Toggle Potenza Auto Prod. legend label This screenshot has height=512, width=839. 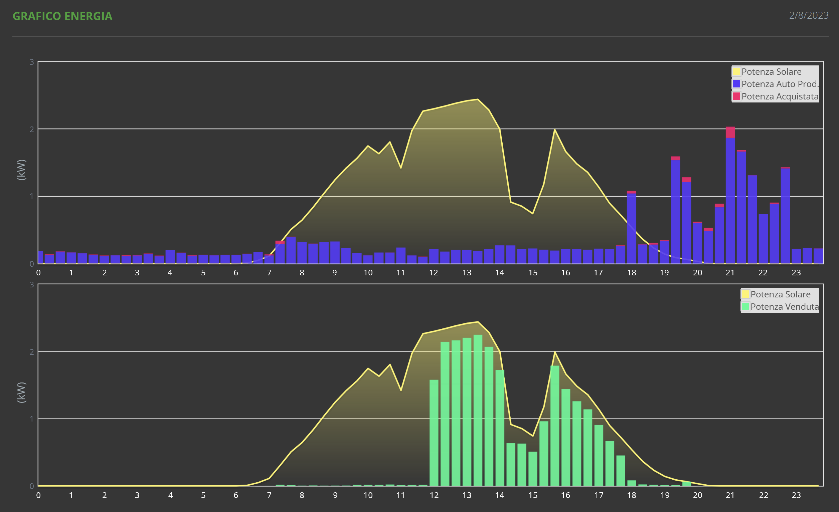(780, 84)
